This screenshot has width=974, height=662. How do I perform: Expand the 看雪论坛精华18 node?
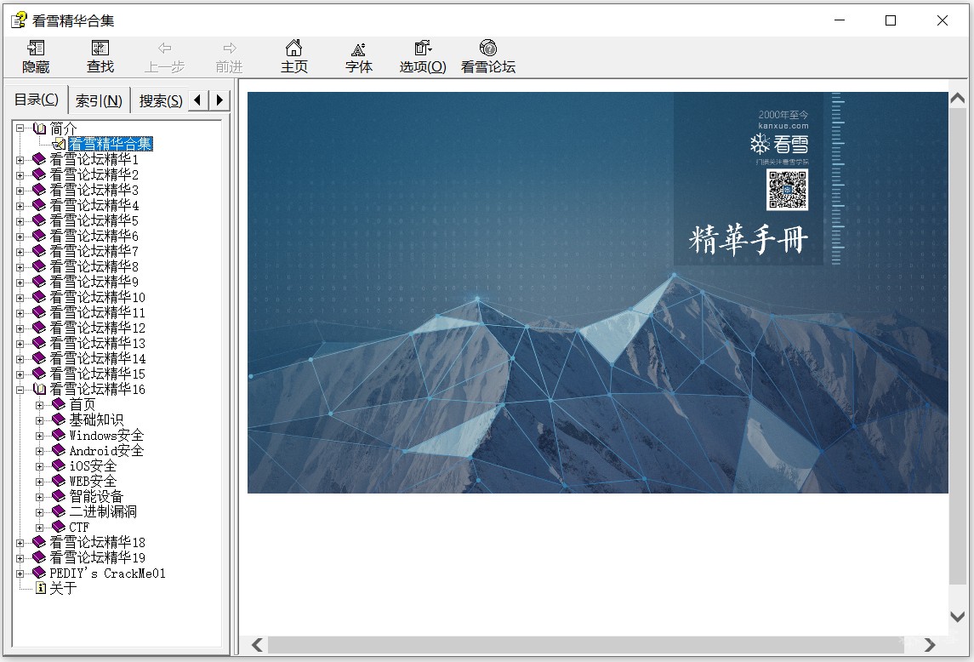[20, 543]
